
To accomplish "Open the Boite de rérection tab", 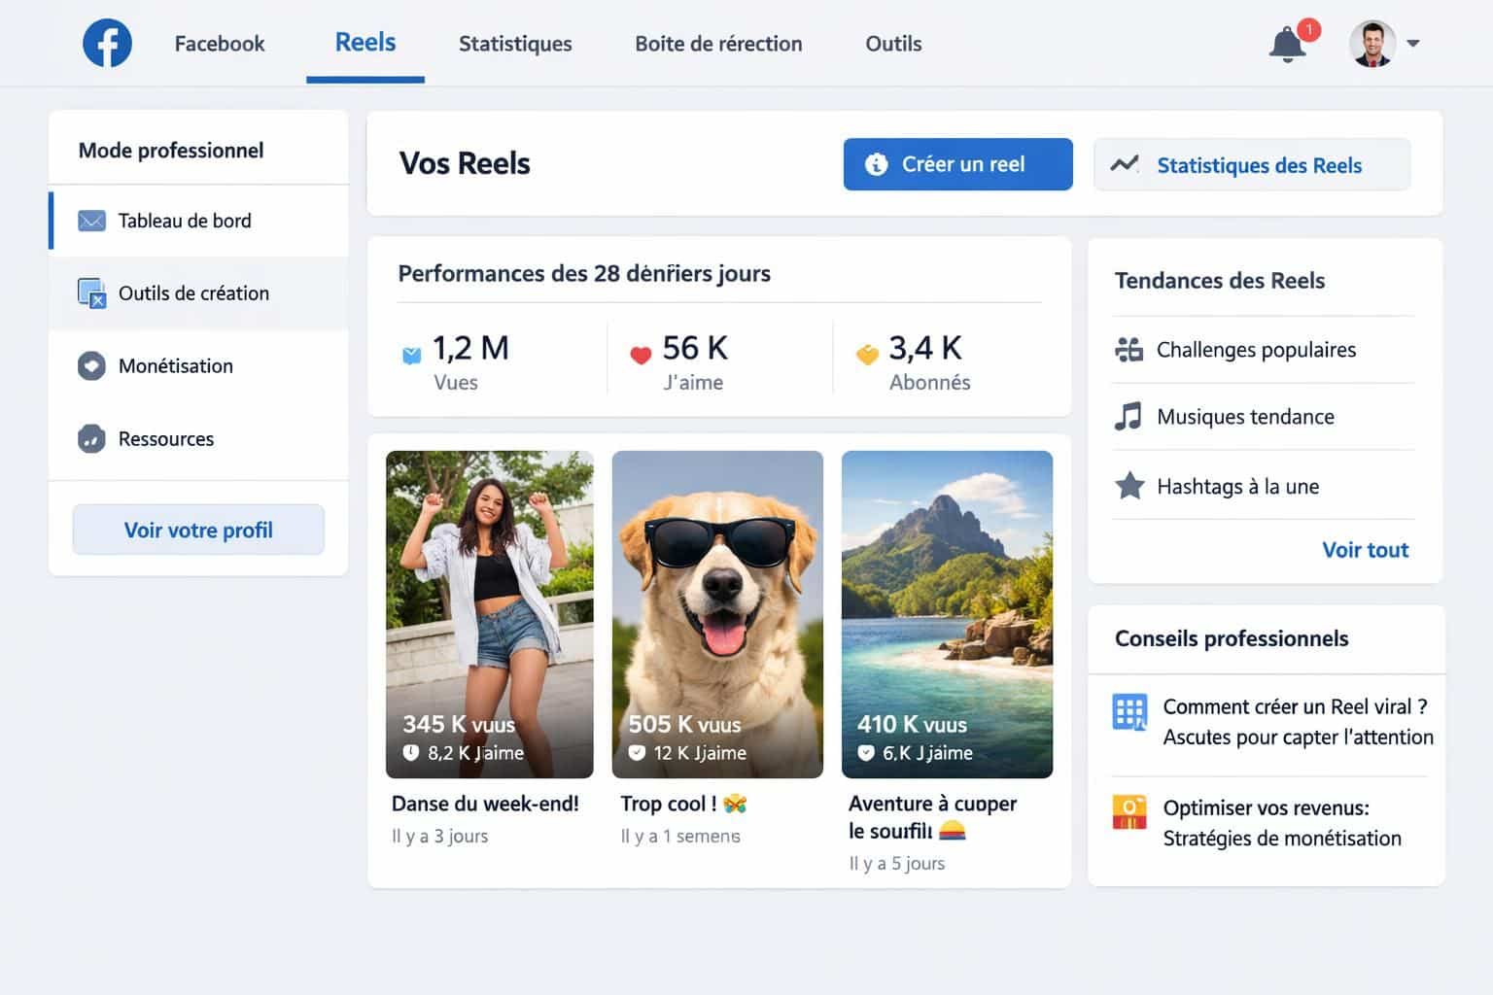I will click(x=718, y=43).
